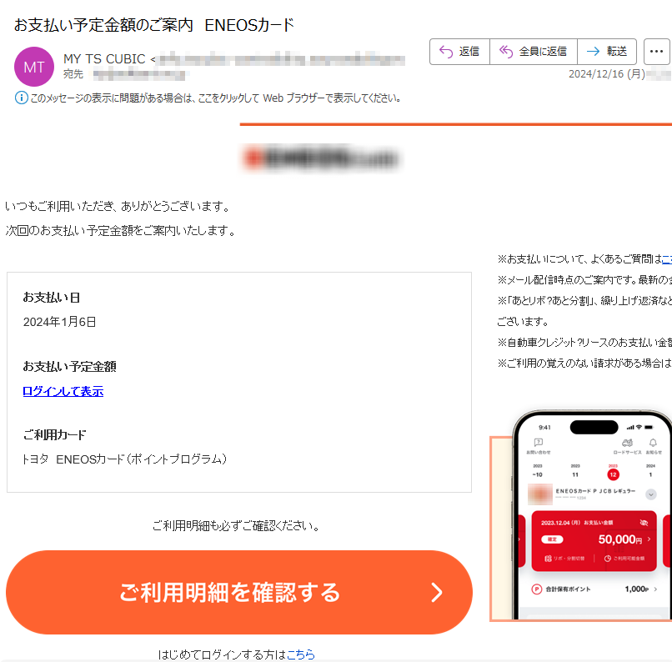
Task: Click the blurred logo banner image
Action: (320, 158)
